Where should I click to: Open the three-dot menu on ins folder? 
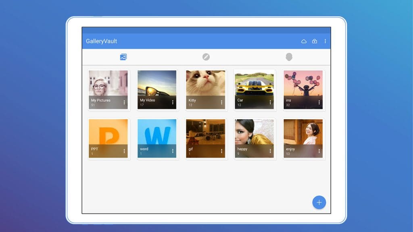[319, 103]
